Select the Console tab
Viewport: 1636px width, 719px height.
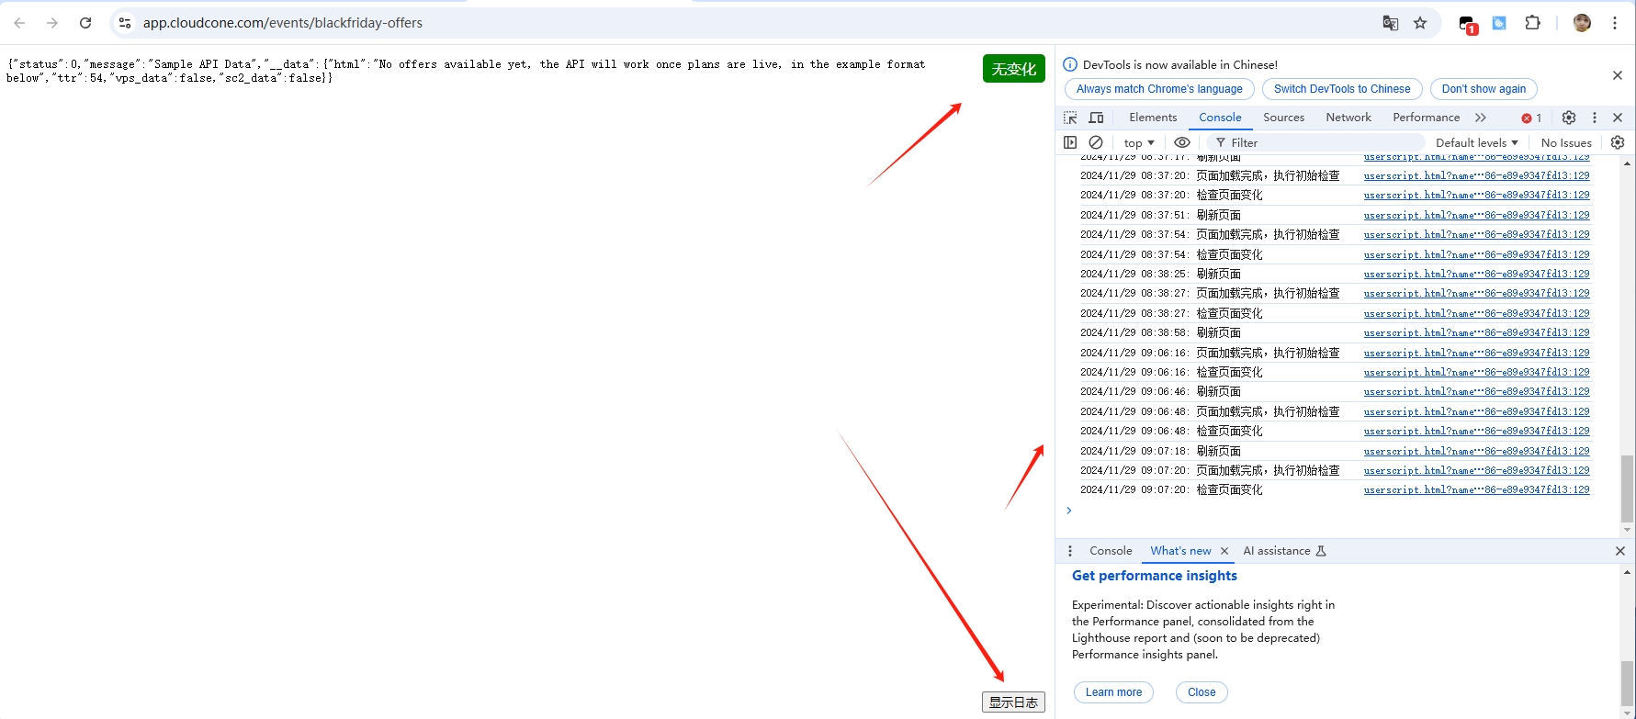click(1220, 118)
